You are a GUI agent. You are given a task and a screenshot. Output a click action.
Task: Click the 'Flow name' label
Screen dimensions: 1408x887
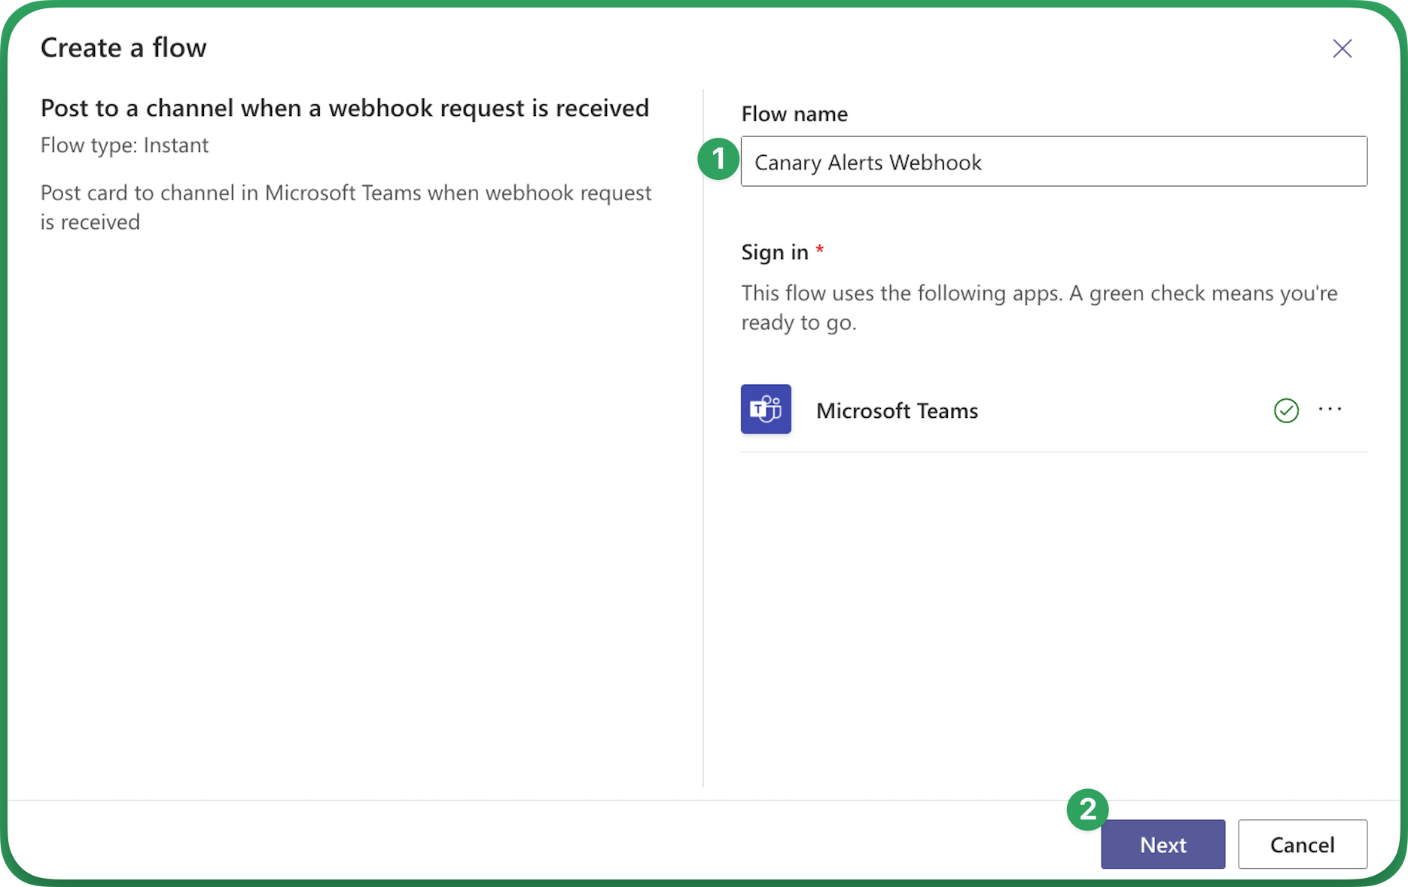pos(794,114)
